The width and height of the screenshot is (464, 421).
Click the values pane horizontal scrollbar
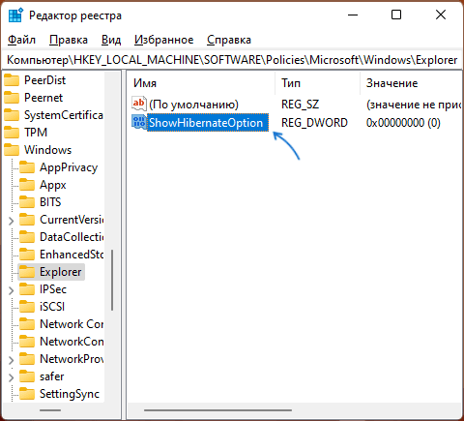(x=217, y=410)
